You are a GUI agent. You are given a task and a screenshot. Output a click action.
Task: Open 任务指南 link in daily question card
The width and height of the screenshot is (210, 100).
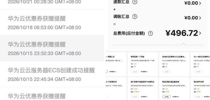point(176,97)
